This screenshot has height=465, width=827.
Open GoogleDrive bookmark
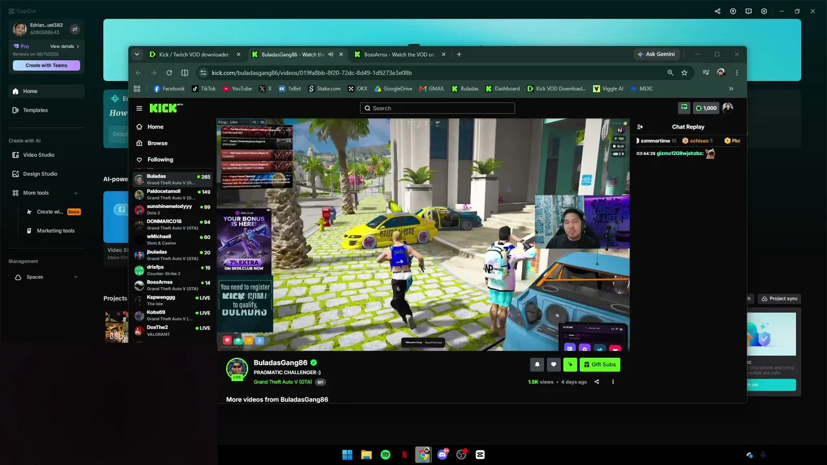point(393,88)
